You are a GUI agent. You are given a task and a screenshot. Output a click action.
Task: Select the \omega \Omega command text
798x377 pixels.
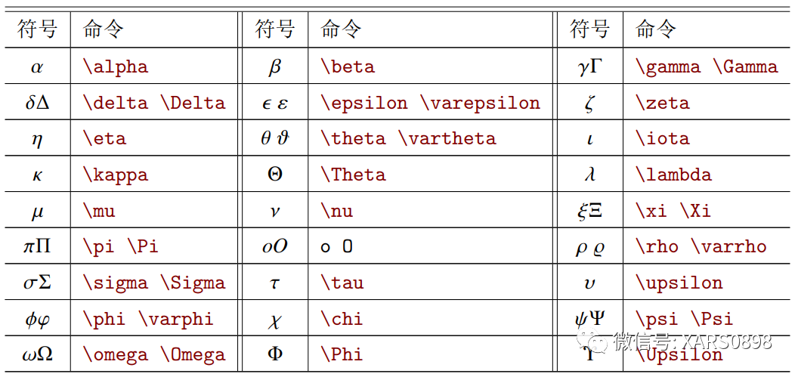point(154,354)
